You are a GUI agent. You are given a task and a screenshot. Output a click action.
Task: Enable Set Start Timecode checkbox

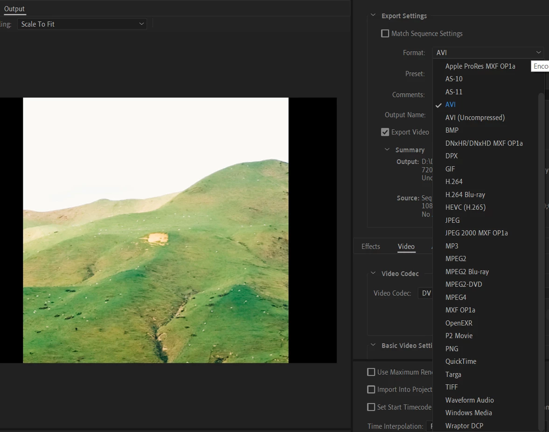point(371,407)
